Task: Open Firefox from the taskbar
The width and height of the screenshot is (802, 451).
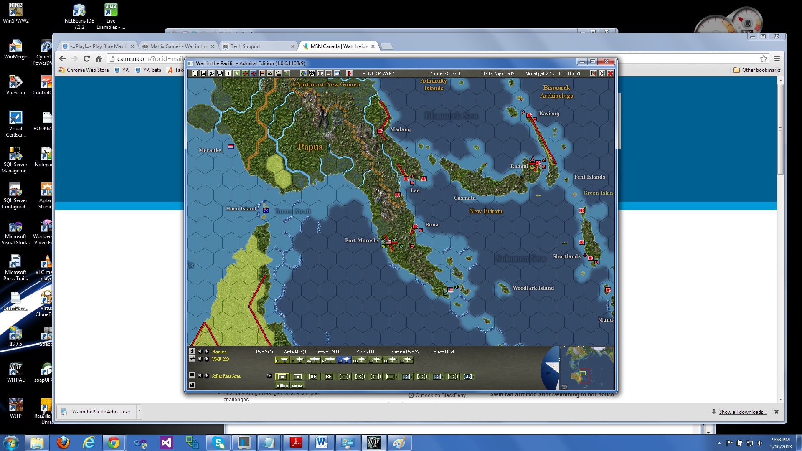Action: tap(63, 443)
